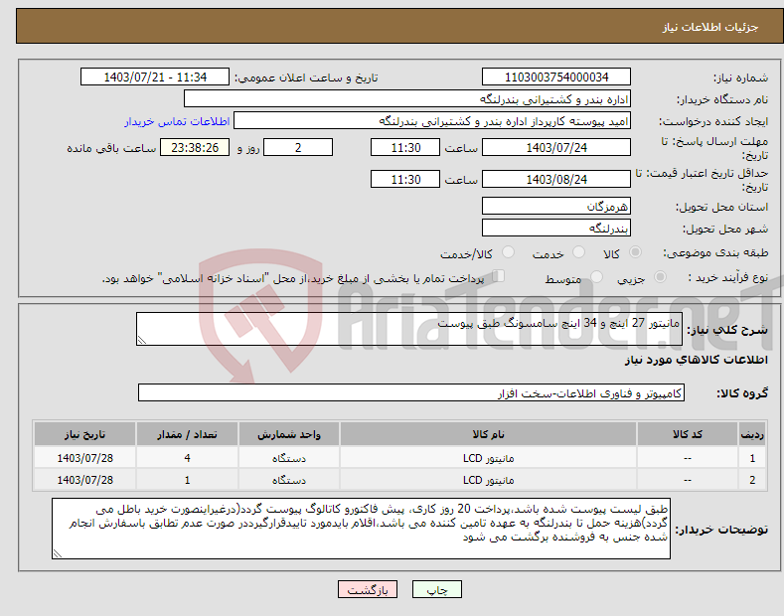Image resolution: width=784 pixels, height=616 pixels.
Task: Click the remaining time field 23:38:26
Action: pyautogui.click(x=195, y=147)
